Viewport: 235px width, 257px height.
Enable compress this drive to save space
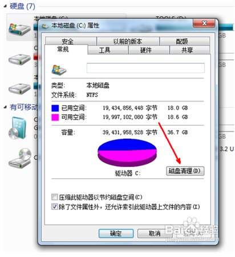55,197
